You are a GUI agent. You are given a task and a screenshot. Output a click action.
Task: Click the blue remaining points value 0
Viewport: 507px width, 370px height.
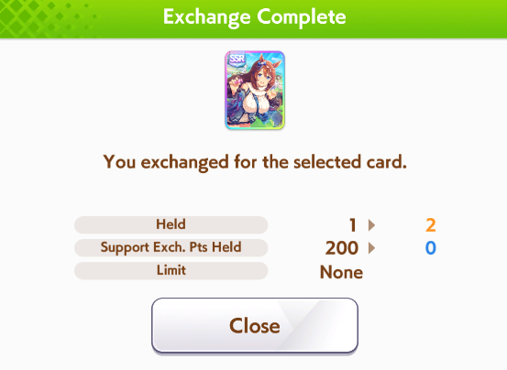[431, 248]
